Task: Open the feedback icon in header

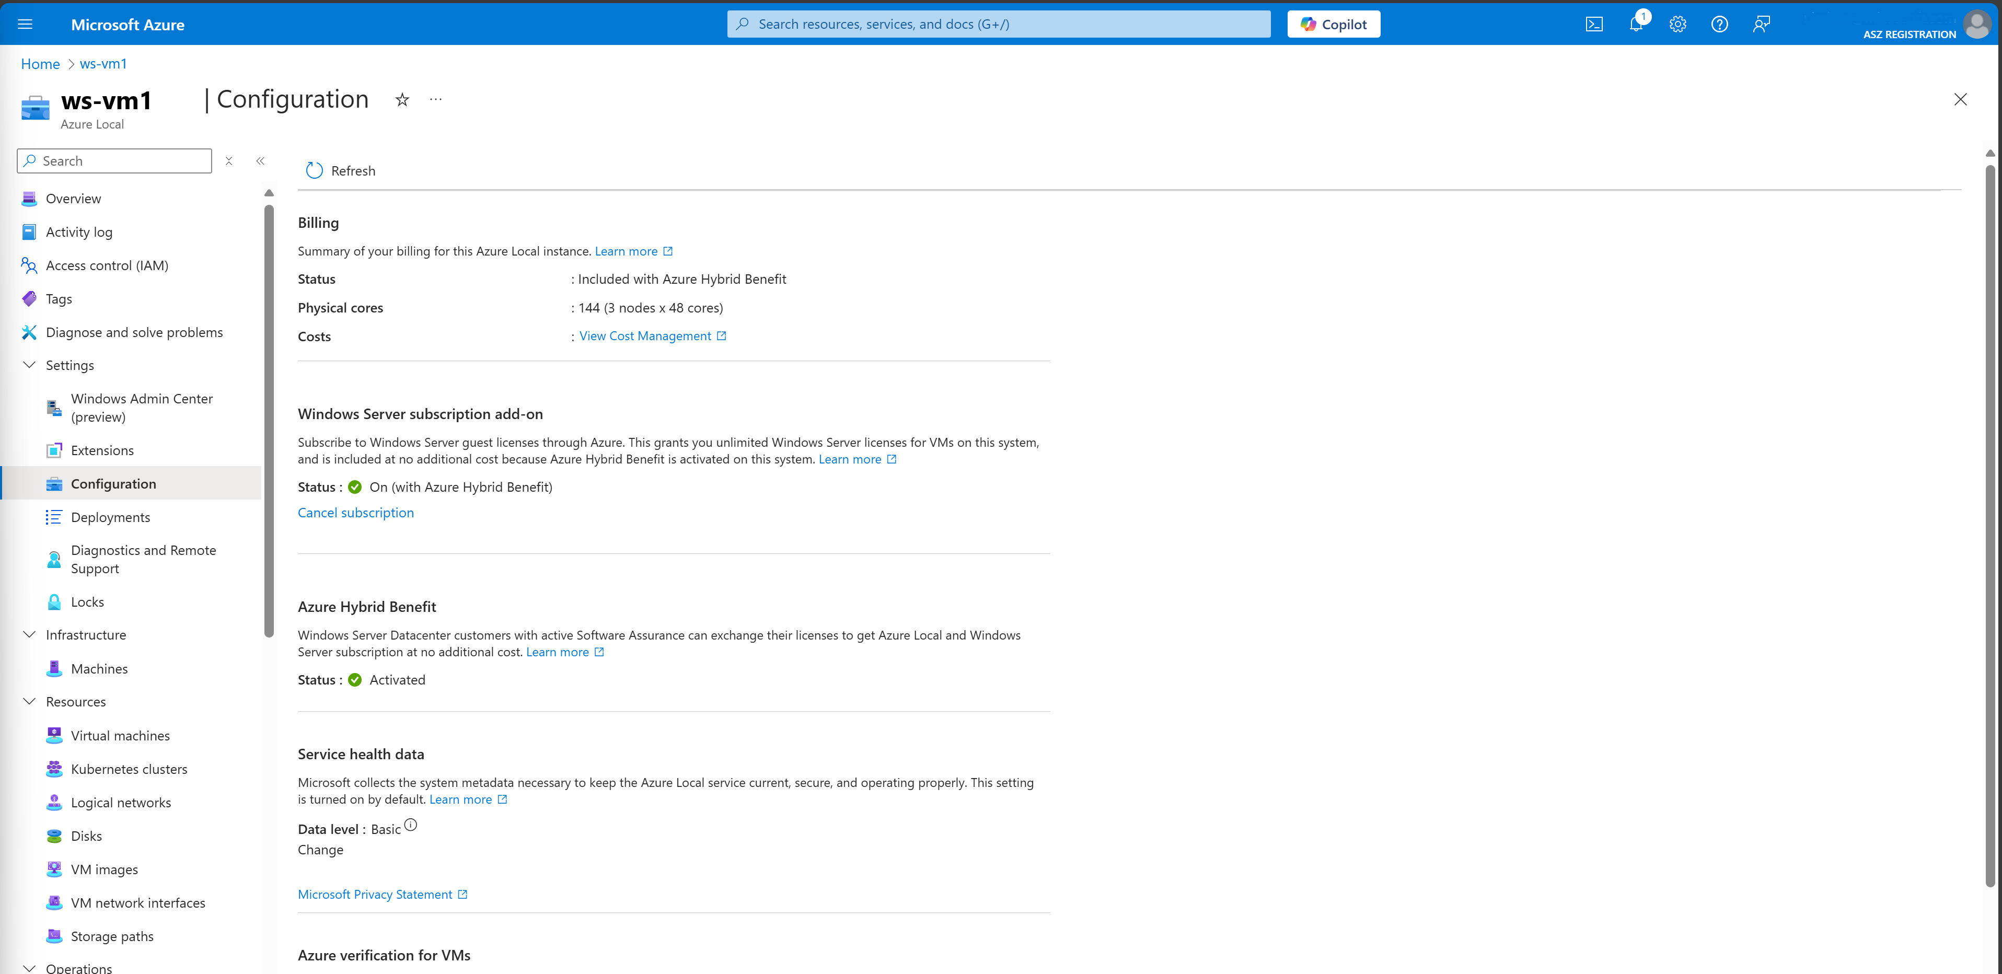Action: (x=1761, y=24)
